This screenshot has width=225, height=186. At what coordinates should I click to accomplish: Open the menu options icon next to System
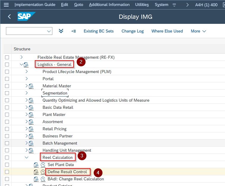click(x=174, y=5)
